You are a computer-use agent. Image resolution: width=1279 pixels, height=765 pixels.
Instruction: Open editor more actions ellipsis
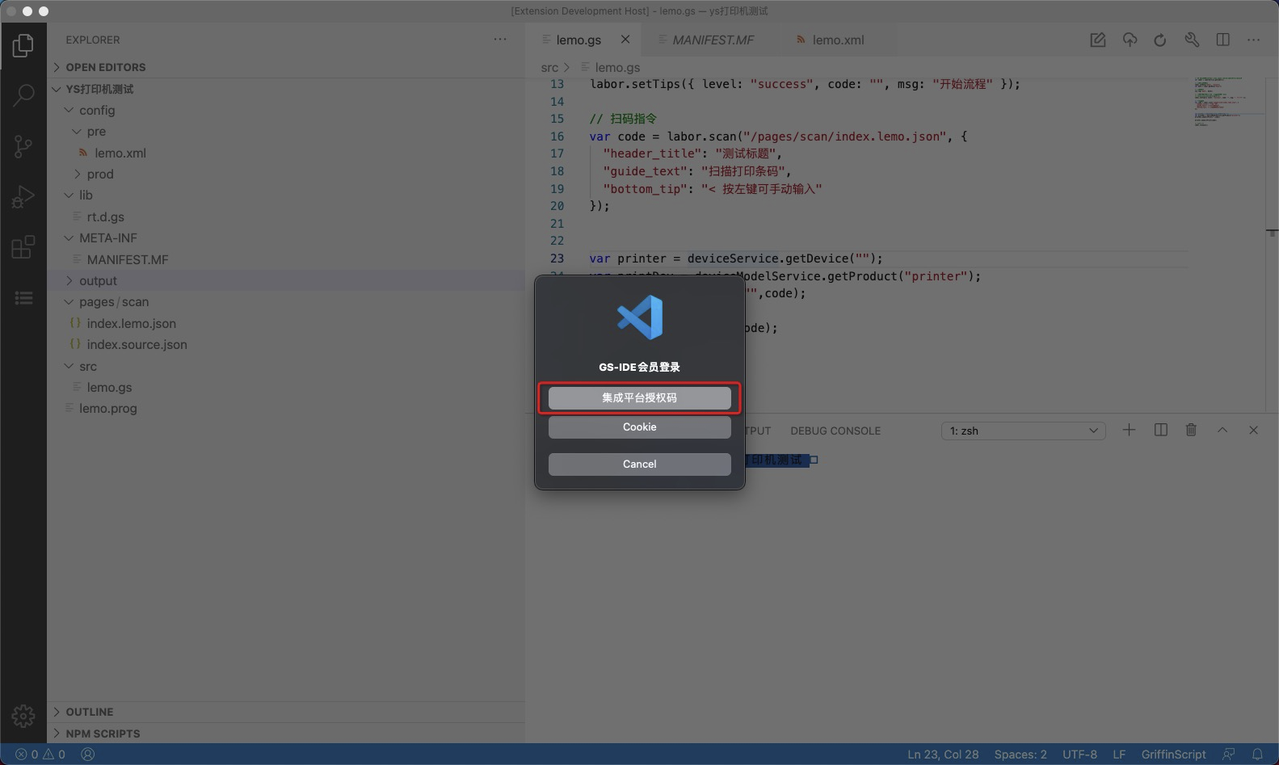click(1254, 40)
